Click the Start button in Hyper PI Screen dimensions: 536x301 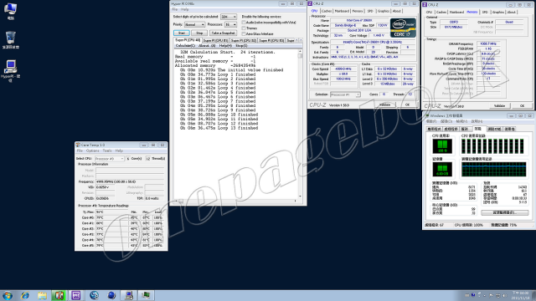(x=182, y=33)
